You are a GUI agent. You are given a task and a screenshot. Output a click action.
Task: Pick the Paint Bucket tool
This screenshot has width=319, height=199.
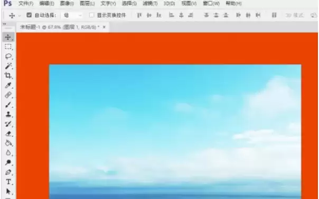tap(8, 143)
